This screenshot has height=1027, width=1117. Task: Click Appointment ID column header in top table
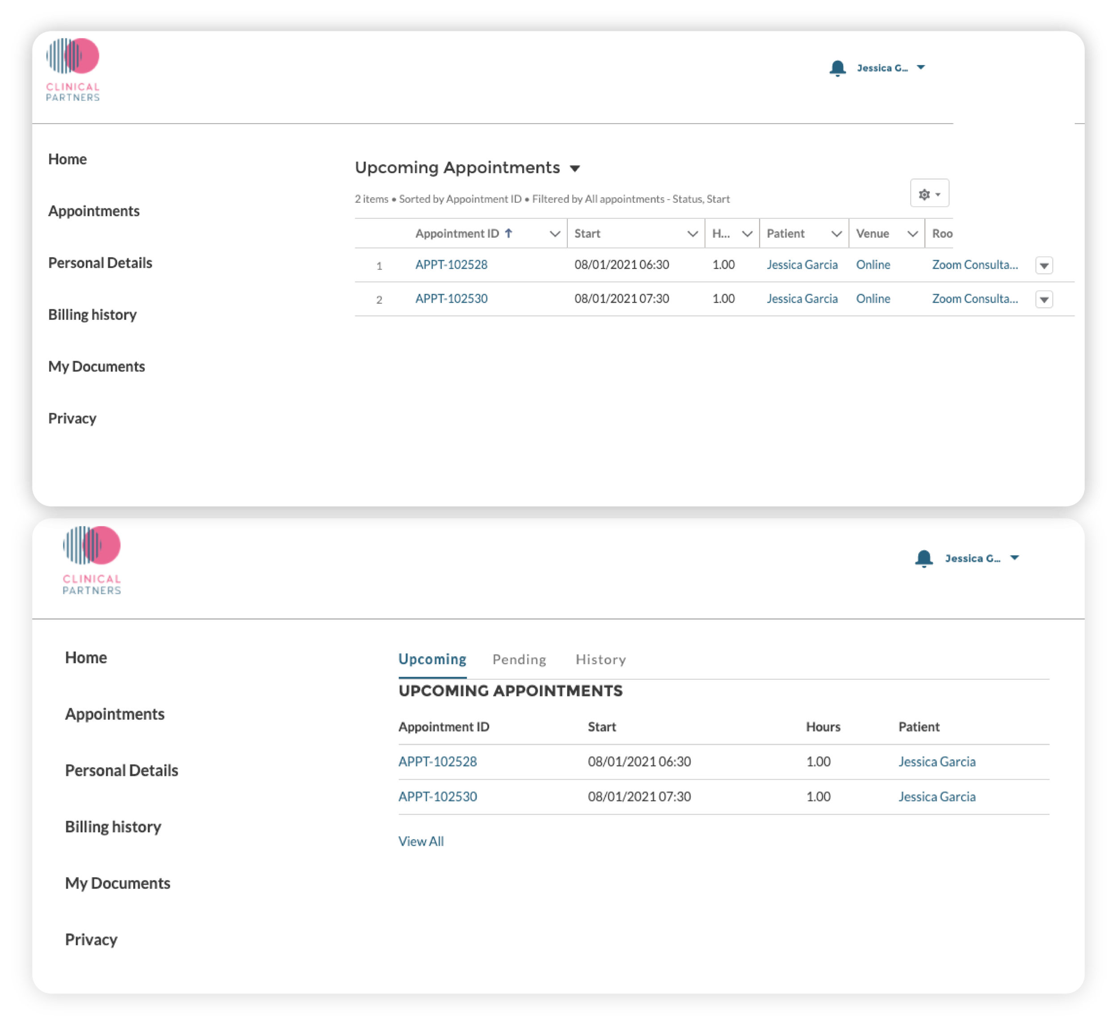click(x=457, y=233)
